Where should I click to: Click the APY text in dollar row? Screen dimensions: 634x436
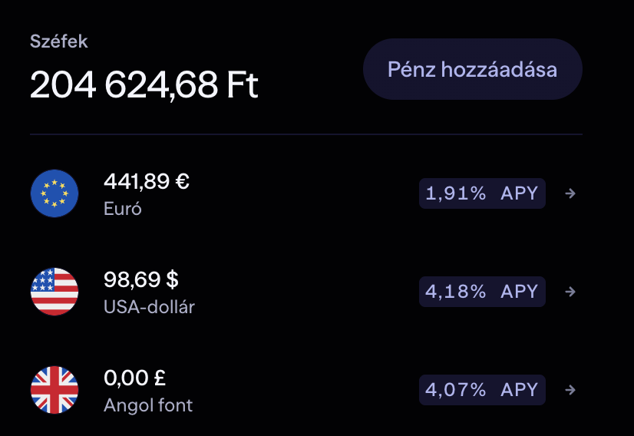[x=520, y=292]
